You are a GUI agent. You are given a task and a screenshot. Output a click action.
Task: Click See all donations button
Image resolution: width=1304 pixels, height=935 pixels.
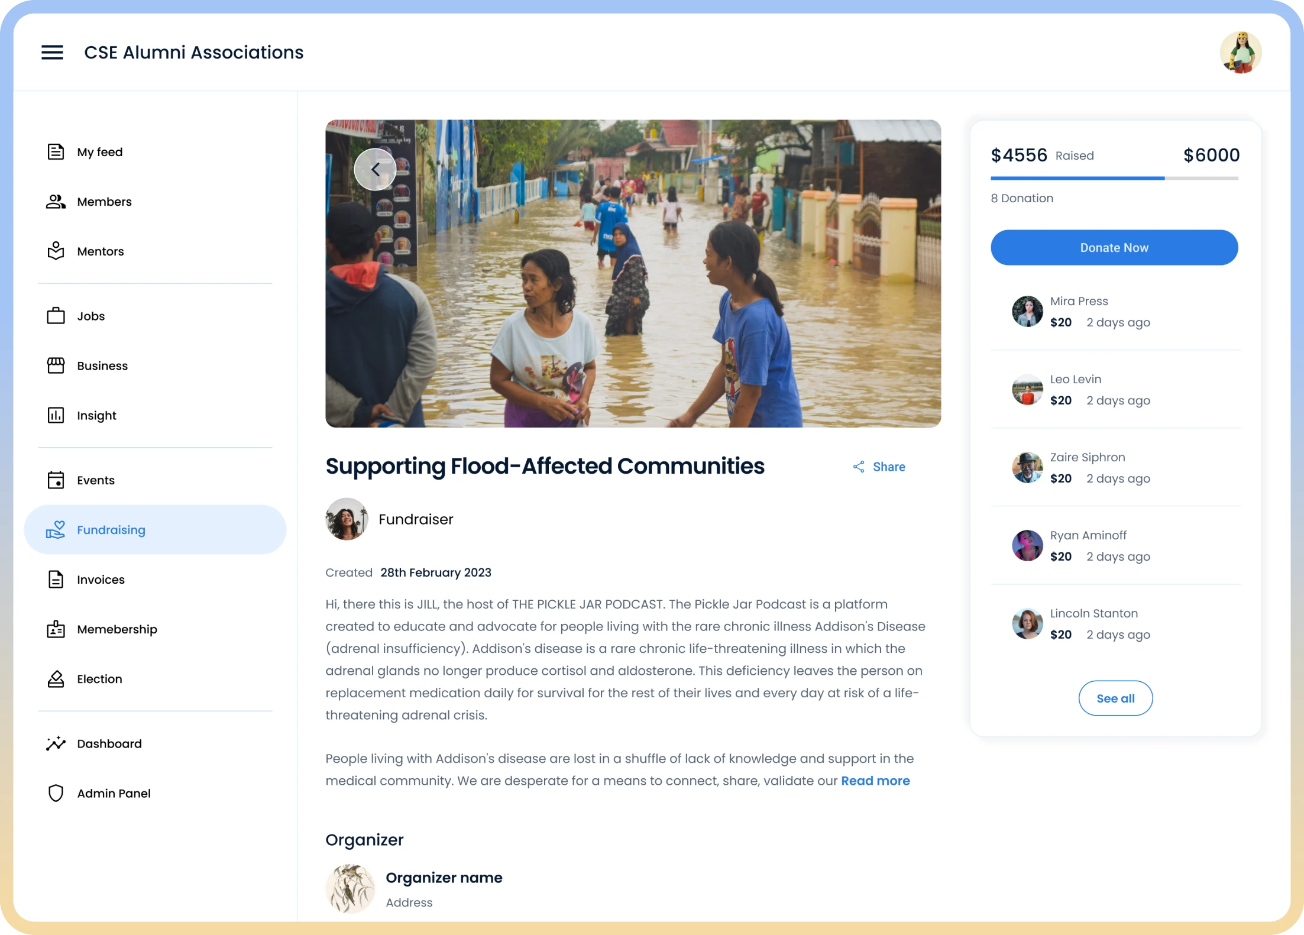(1115, 698)
